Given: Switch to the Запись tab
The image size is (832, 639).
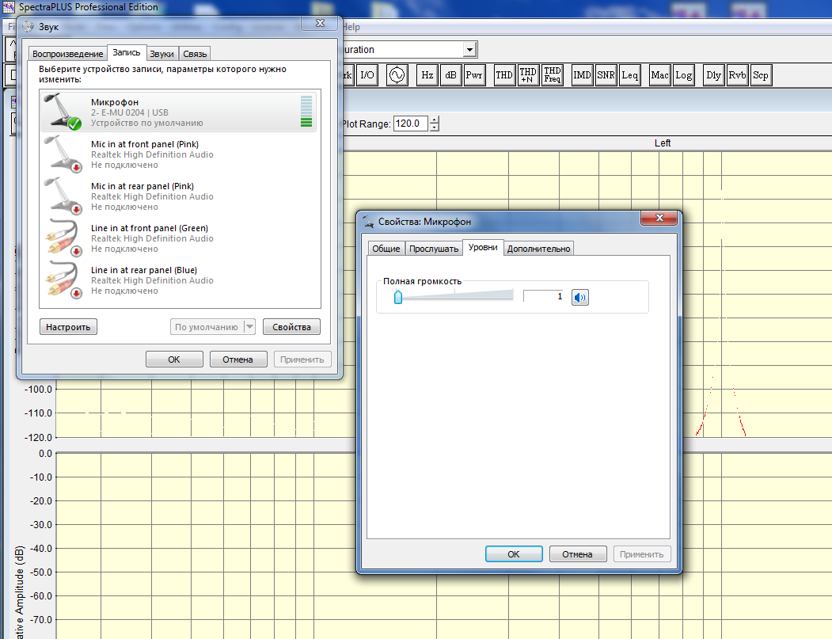Looking at the screenshot, I should tap(127, 52).
